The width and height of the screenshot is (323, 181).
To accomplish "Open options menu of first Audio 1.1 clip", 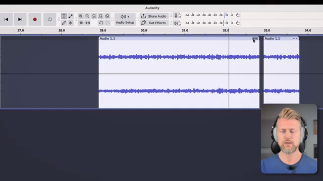I will point(255,38).
